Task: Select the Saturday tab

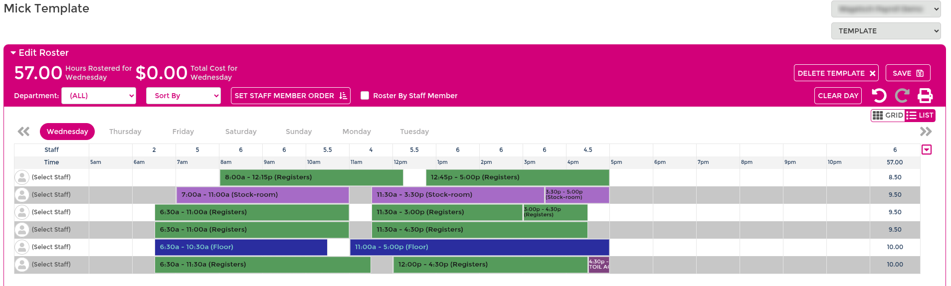Action: [241, 132]
